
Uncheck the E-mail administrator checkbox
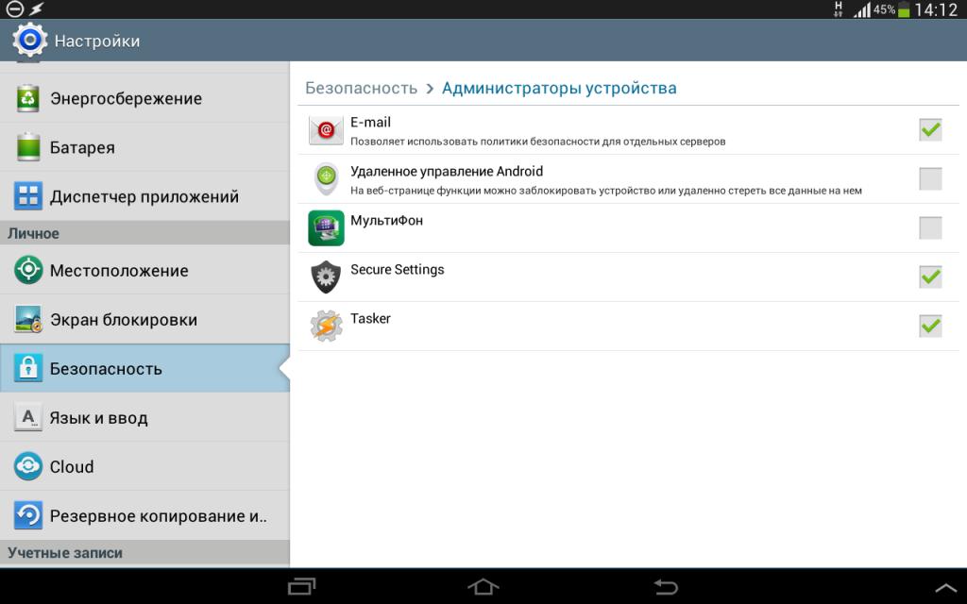click(930, 129)
